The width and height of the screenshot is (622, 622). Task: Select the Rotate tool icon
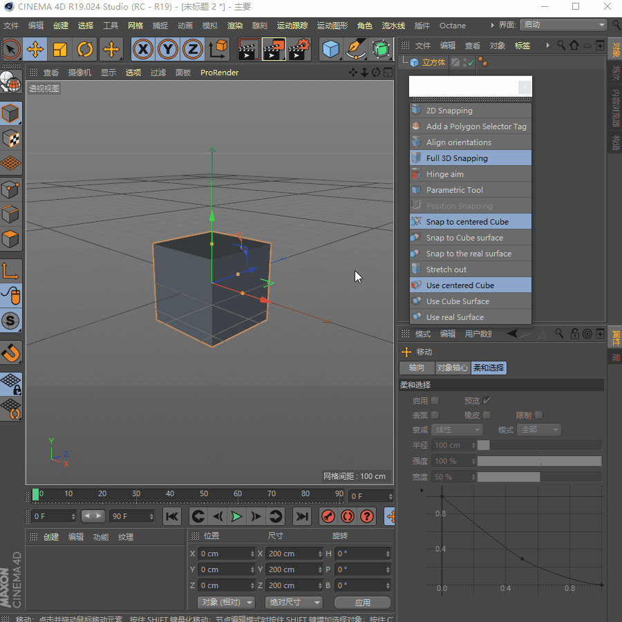click(86, 49)
